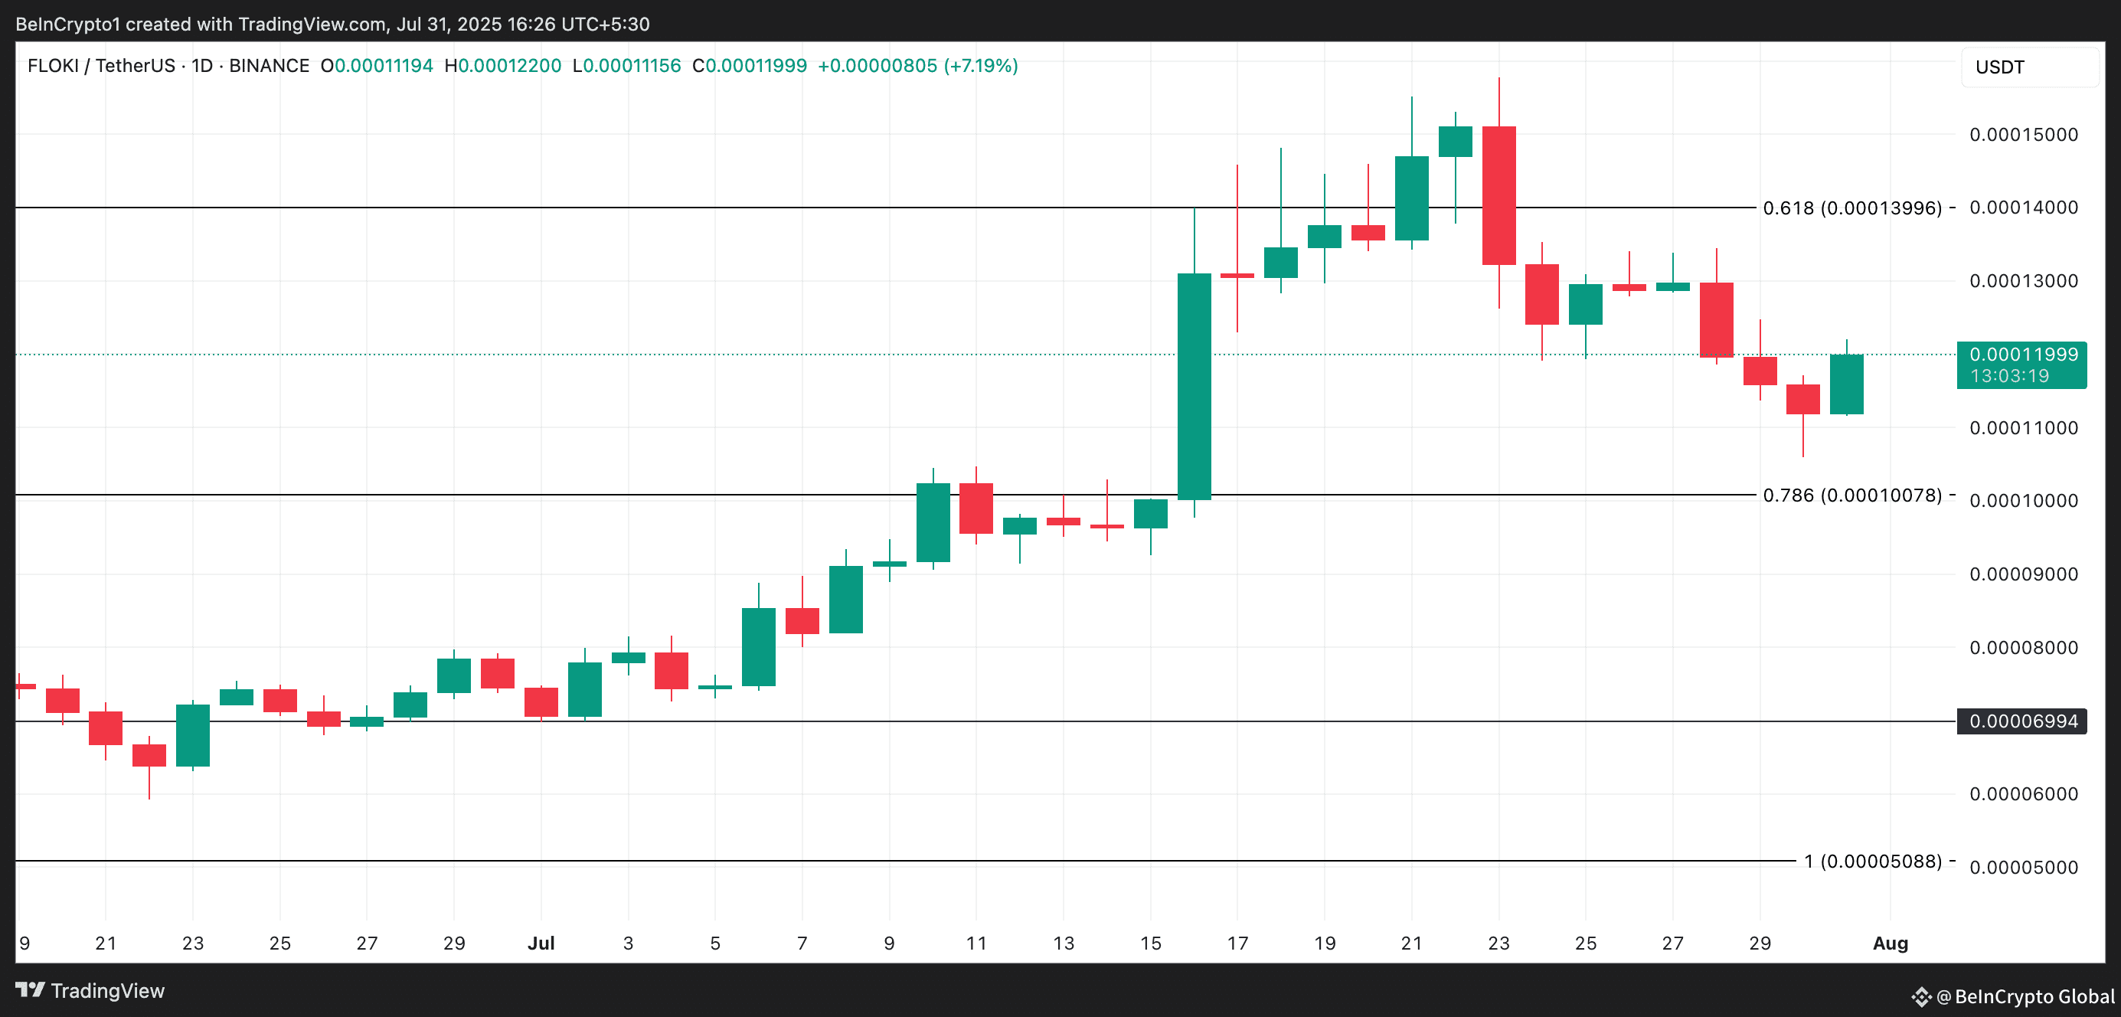Click the 17 July date axis label
Viewport: 2121px width, 1017px height.
pyautogui.click(x=1237, y=943)
